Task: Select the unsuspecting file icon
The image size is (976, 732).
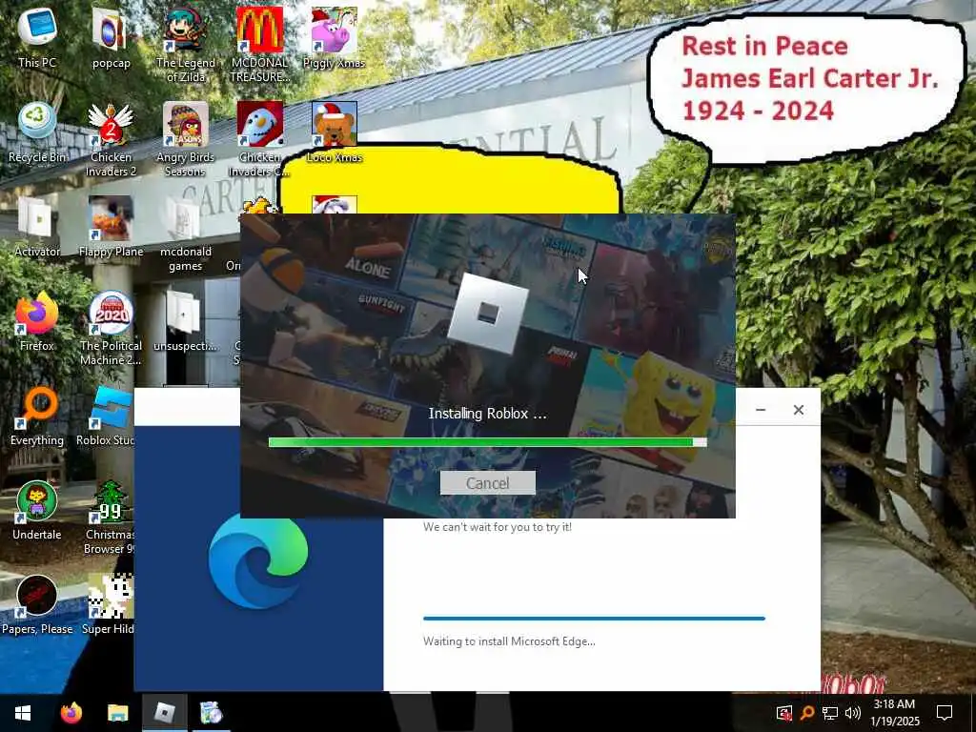Action: (x=186, y=321)
